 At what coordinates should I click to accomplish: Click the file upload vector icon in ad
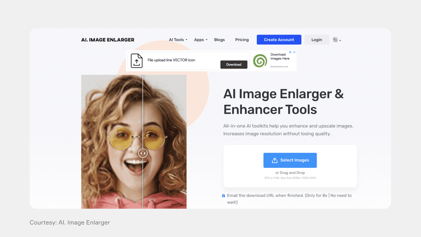pos(137,61)
